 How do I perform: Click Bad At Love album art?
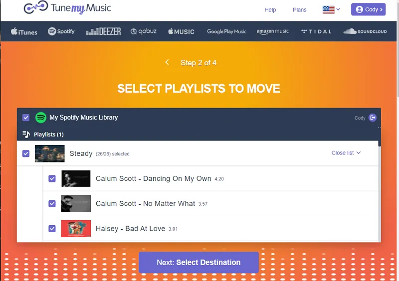point(76,228)
